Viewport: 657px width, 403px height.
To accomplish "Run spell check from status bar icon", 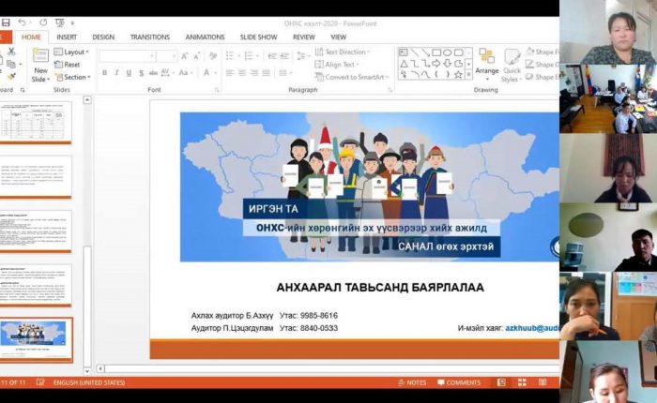I will tap(40, 382).
